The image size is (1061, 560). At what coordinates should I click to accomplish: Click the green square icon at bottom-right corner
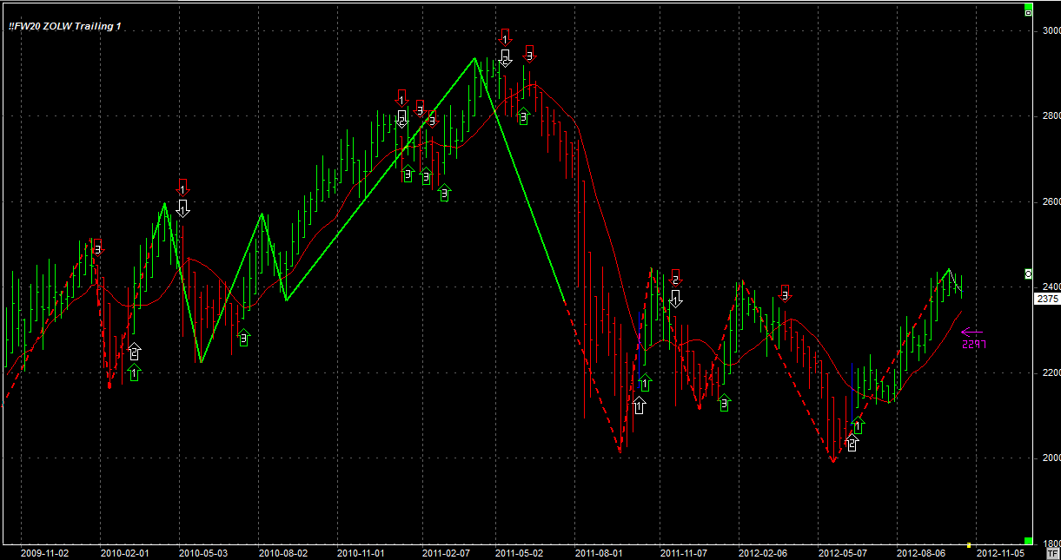click(x=1029, y=541)
